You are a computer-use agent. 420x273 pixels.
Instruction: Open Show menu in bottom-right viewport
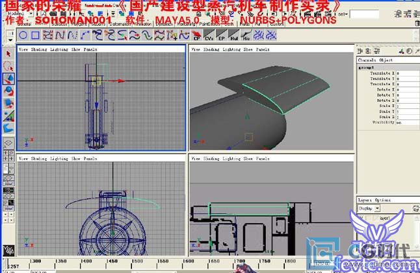point(248,159)
